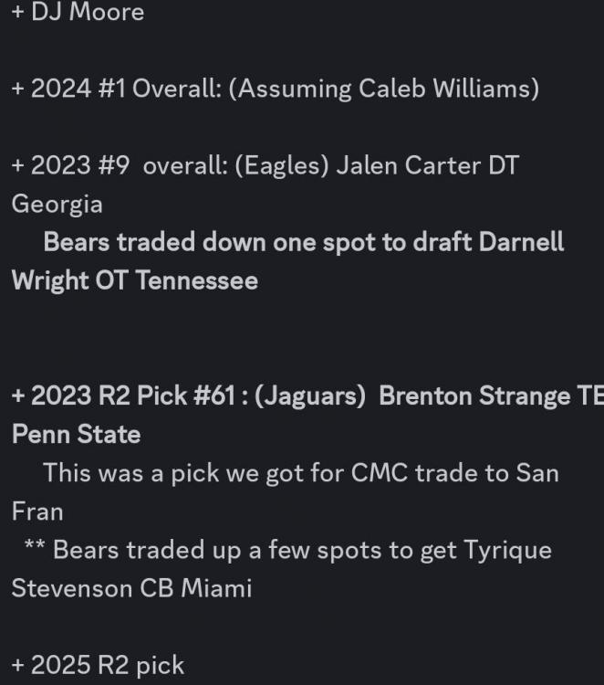Click the bold word "Tennessee"
604x685 pixels.
[x=196, y=280]
